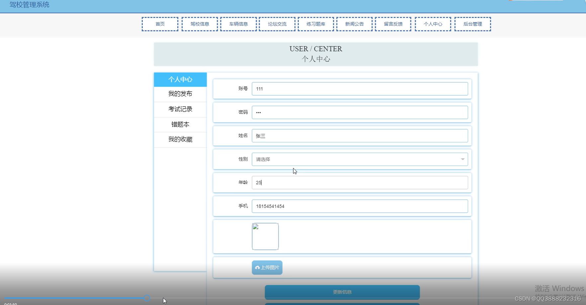Viewport: 586px width, 305px height.
Task: Select the 个人中心 sidebar tab
Action: 180,80
